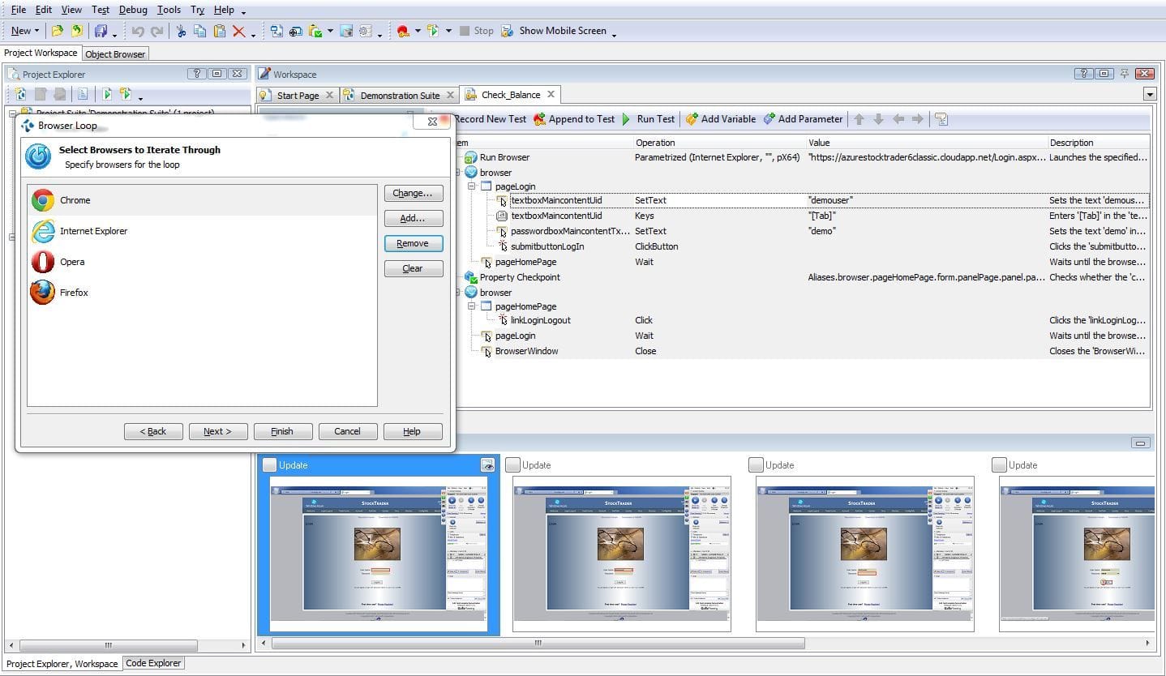Click the Add Variable toolbar item
This screenshot has height=676, width=1166.
tap(720, 119)
